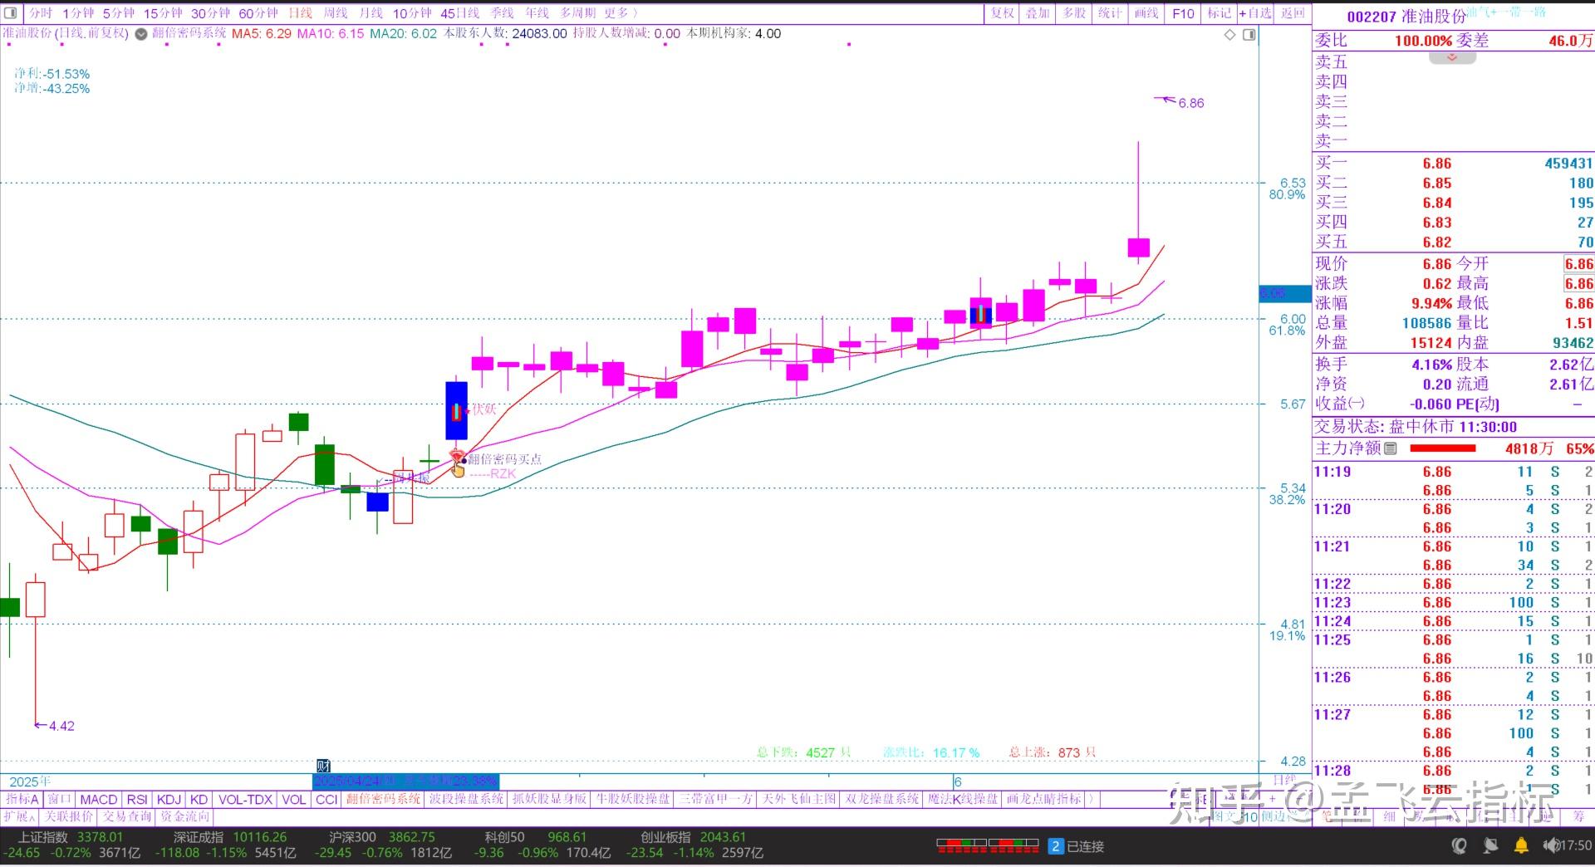1595x867 pixels.
Task: Click the 统计 statistics button
Action: point(1110,13)
